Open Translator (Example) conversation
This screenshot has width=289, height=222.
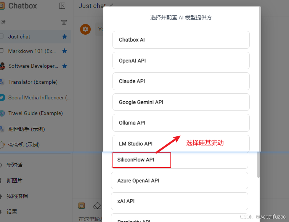35,82
